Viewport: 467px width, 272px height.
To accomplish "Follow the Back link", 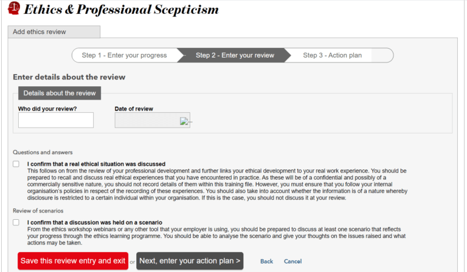I will click(266, 261).
